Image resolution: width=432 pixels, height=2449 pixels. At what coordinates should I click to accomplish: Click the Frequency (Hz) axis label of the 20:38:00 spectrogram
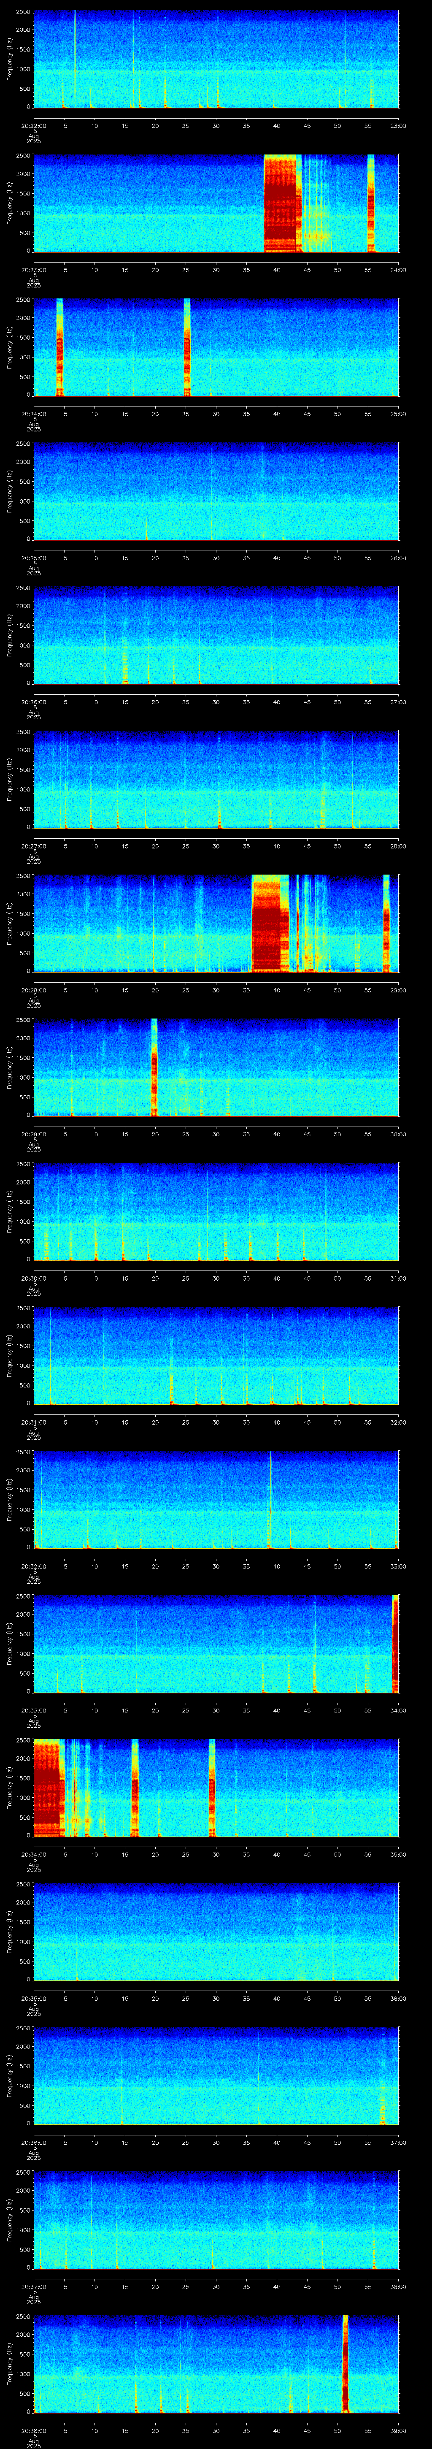click(x=10, y=2365)
